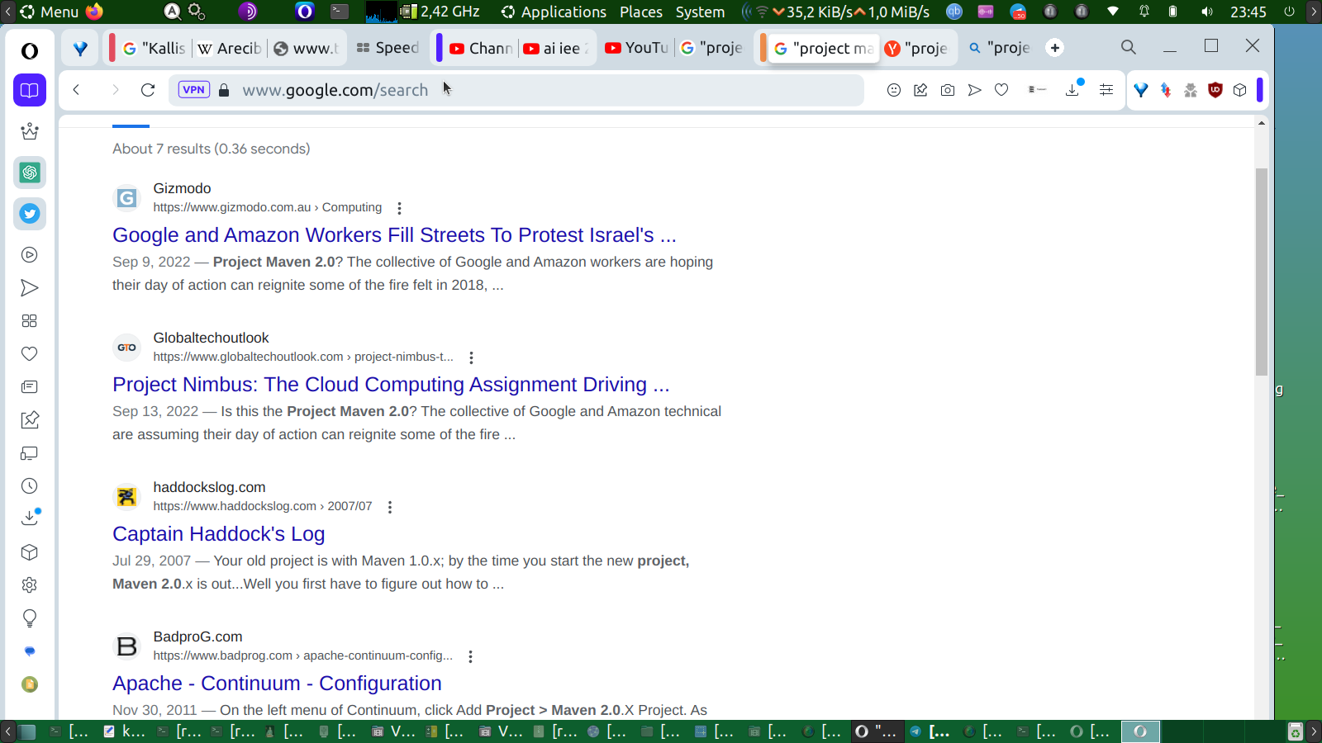
Task: Open the System menu
Action: (700, 12)
